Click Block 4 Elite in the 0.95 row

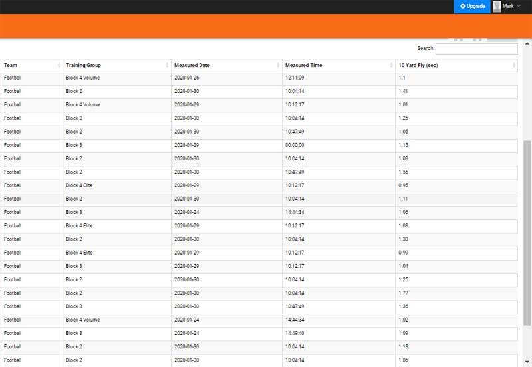click(79, 185)
